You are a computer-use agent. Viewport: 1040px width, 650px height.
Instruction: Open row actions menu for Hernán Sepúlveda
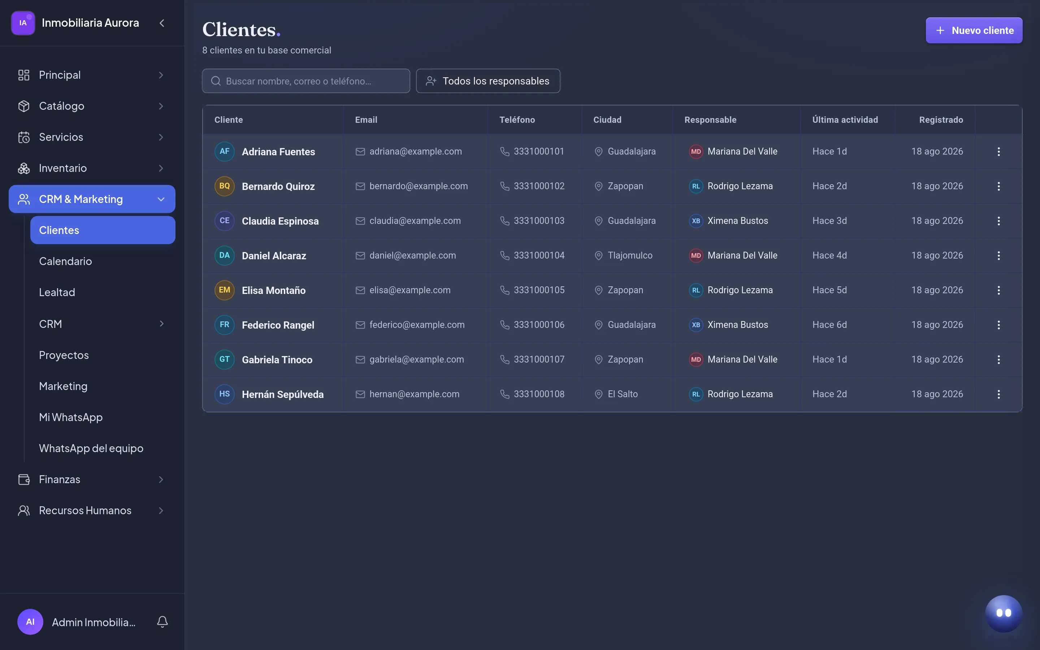click(999, 394)
